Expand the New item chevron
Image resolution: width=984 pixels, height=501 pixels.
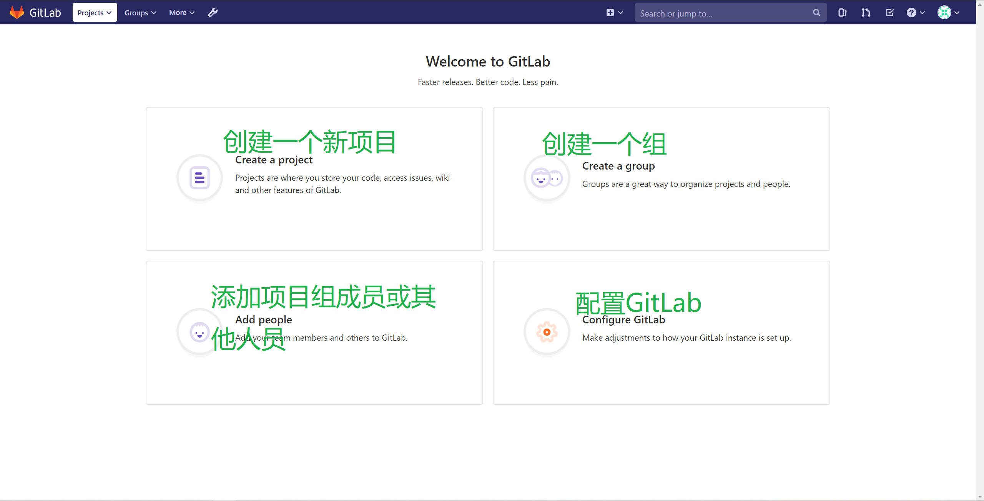click(x=620, y=13)
